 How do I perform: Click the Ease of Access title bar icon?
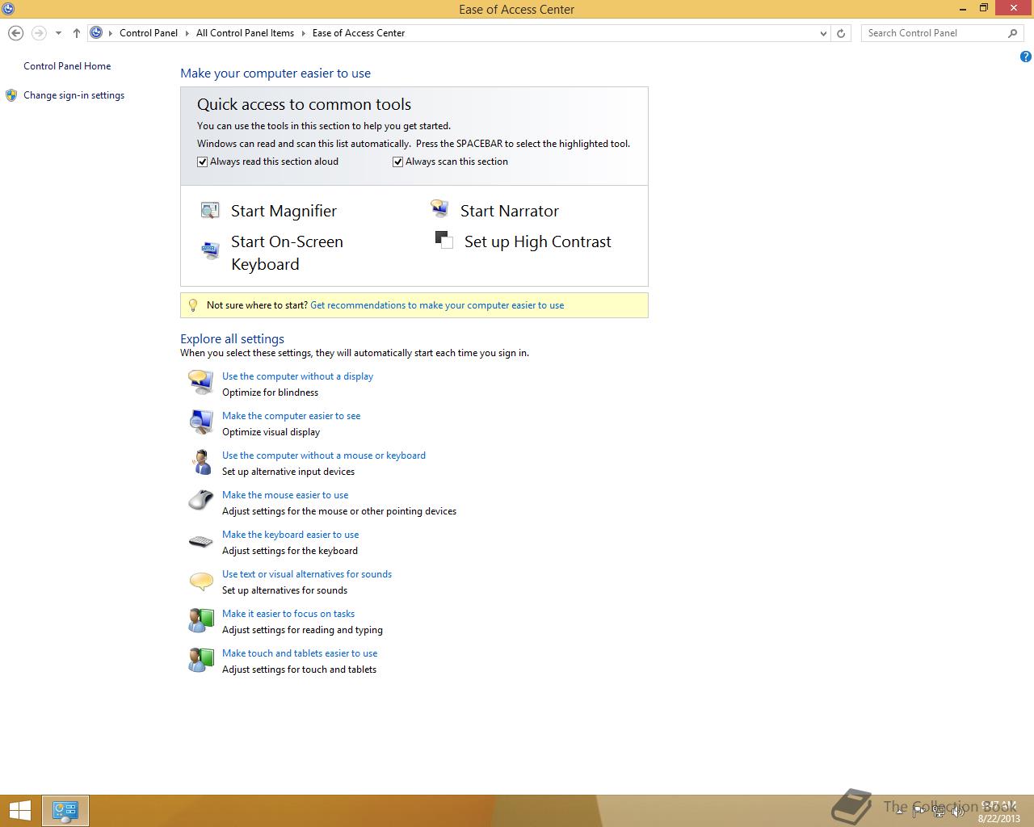click(x=8, y=9)
